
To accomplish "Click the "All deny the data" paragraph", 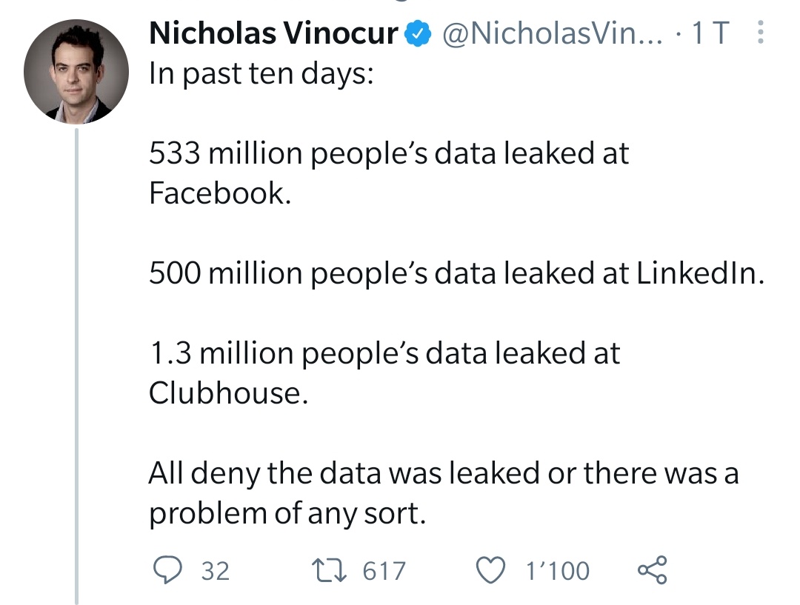I will coord(443,492).
